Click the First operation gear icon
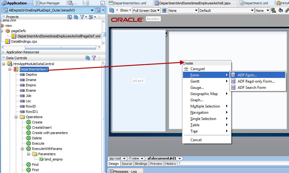 pos(28,170)
